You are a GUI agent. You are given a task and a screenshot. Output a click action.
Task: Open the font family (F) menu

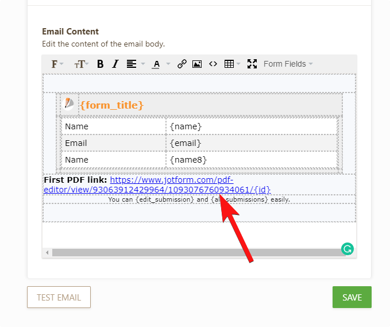tap(57, 64)
